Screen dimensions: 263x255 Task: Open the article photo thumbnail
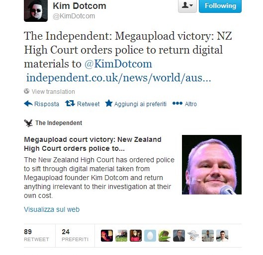(x=212, y=165)
